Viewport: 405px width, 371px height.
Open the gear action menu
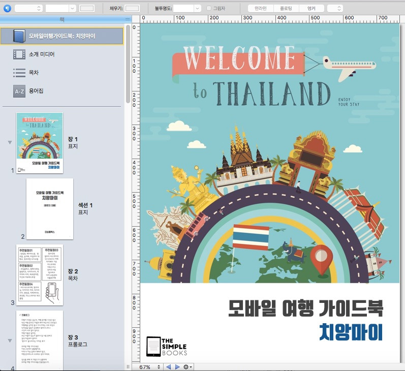[188, 367]
